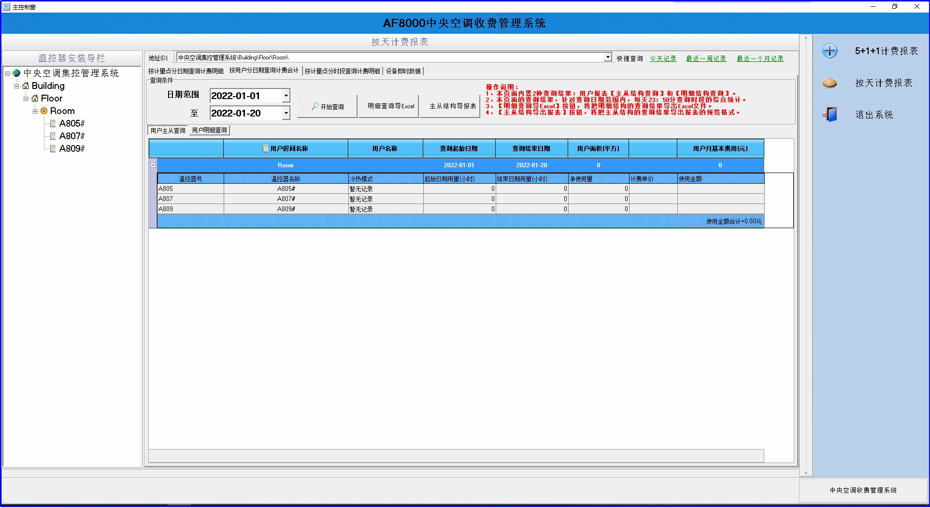Switch to 按用户分日期查询计费合计 tab
Screen dimensions: 930x508
pos(264,71)
